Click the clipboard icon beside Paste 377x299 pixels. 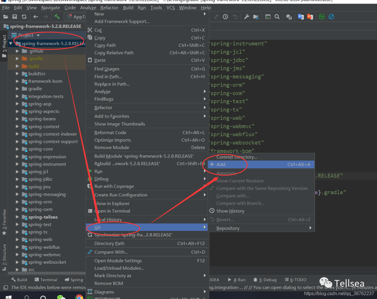pos(90,60)
